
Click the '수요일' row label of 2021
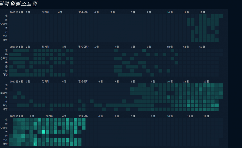pos(4,128)
